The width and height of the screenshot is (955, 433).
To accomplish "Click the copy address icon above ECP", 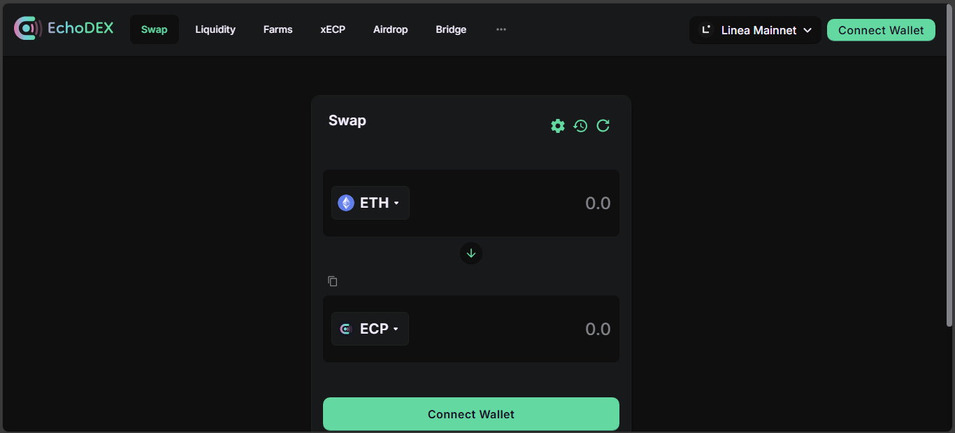I will (333, 281).
